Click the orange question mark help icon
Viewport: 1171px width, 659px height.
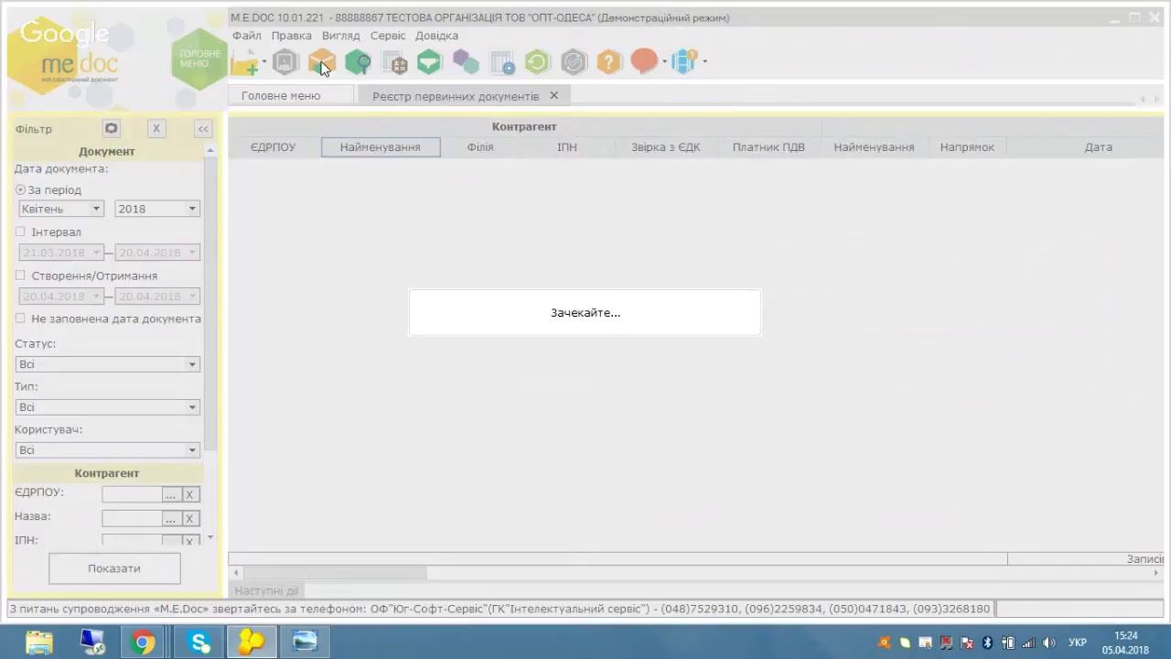point(608,62)
